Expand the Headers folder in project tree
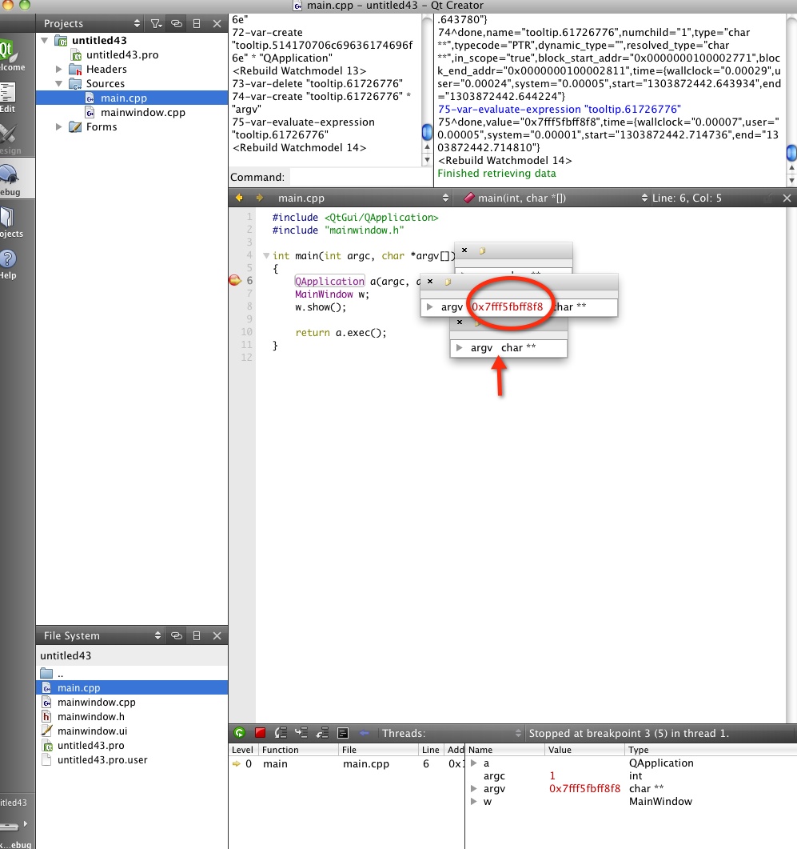The width and height of the screenshot is (797, 849). [59, 70]
